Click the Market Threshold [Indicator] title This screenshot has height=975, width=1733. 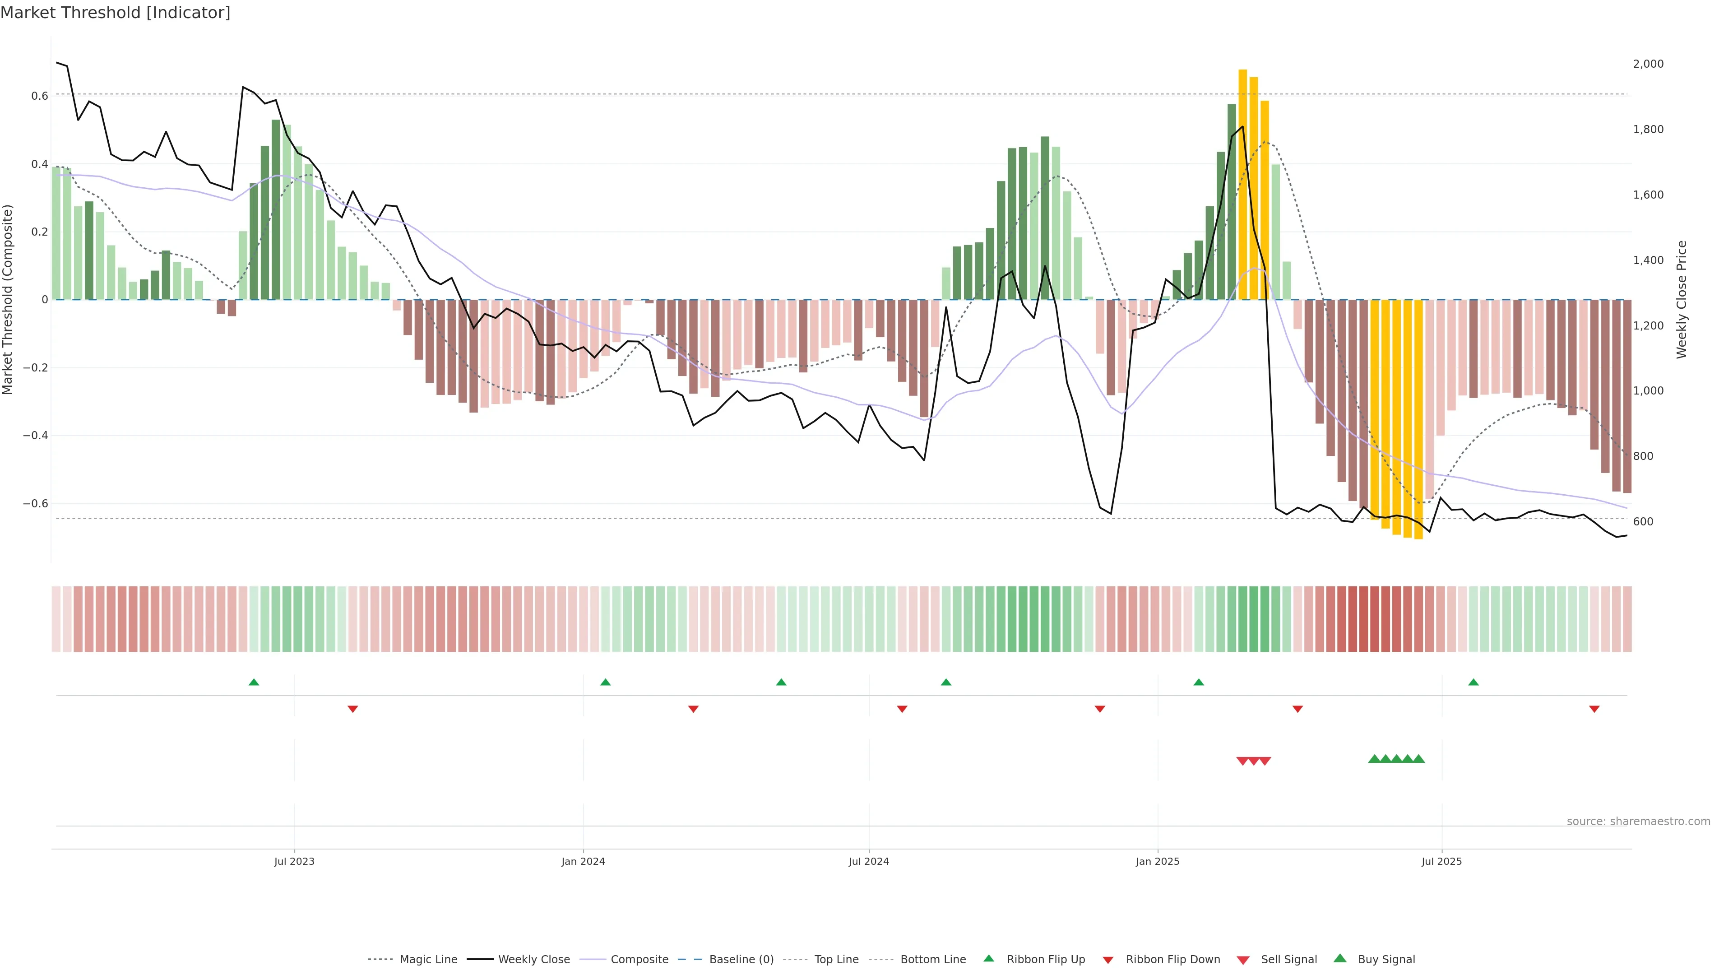(115, 13)
